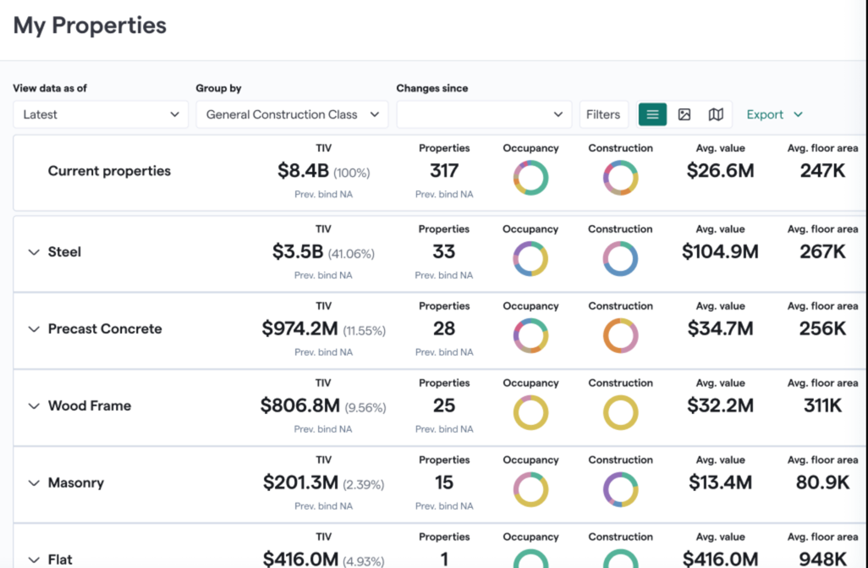This screenshot has height=568, width=868.
Task: Click the Current properties Construction donut
Action: click(x=620, y=178)
